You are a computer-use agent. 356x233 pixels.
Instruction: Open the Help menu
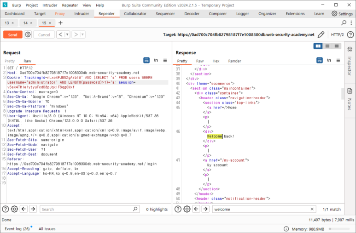coord(99,5)
